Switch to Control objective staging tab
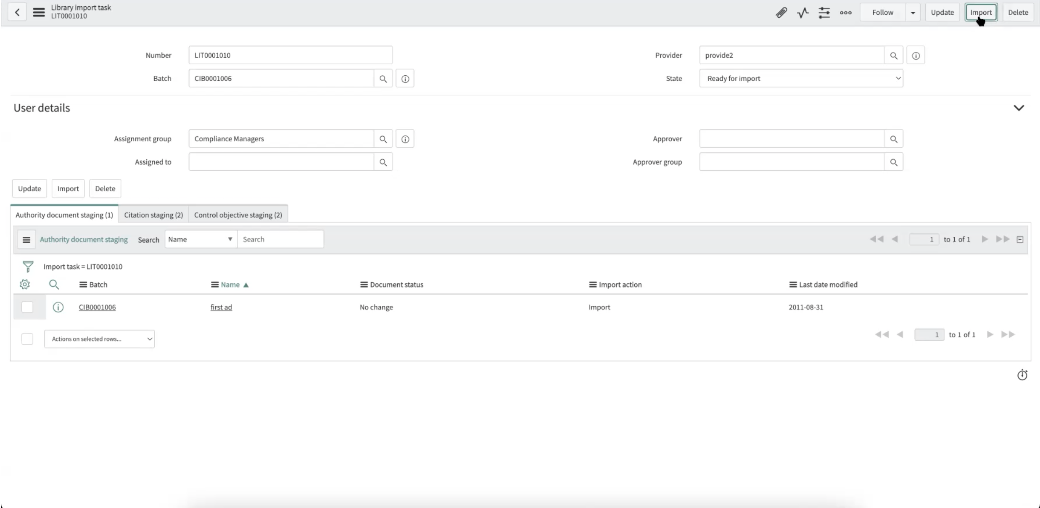The width and height of the screenshot is (1040, 508). tap(238, 215)
